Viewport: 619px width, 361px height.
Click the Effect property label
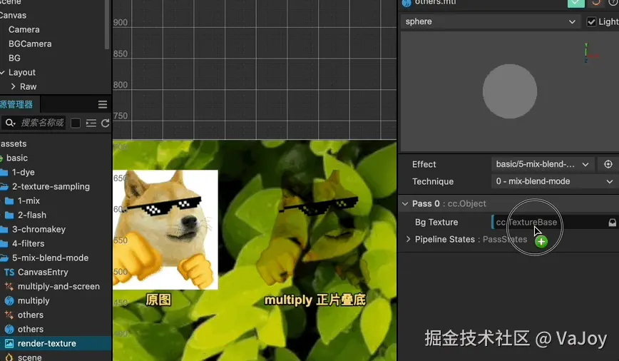[424, 164]
